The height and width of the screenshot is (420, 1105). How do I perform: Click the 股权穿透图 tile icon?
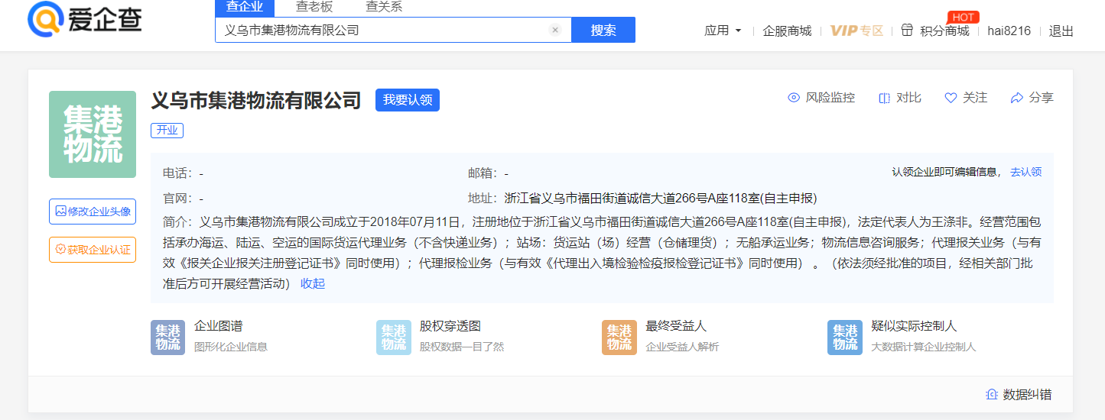(x=394, y=338)
